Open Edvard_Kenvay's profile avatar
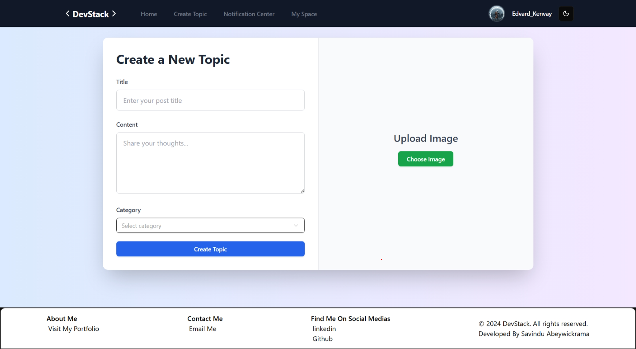 (497, 13)
